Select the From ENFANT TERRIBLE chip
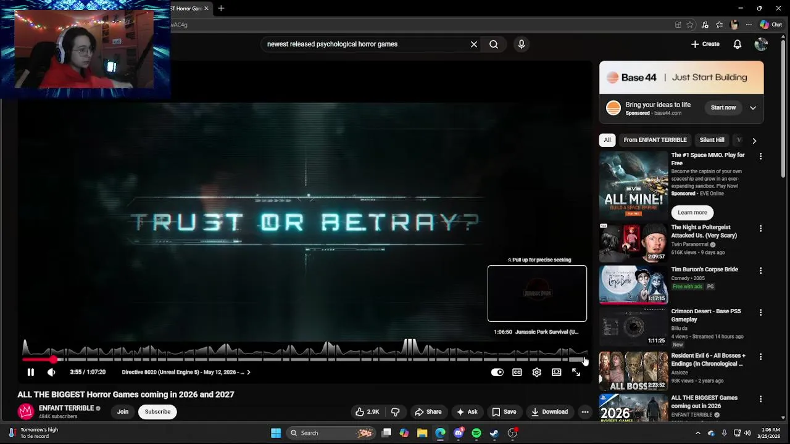This screenshot has width=790, height=444. (x=655, y=140)
